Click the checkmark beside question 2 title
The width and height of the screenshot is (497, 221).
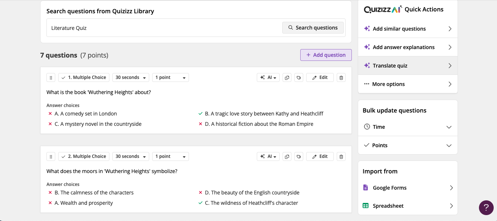[x=63, y=156]
